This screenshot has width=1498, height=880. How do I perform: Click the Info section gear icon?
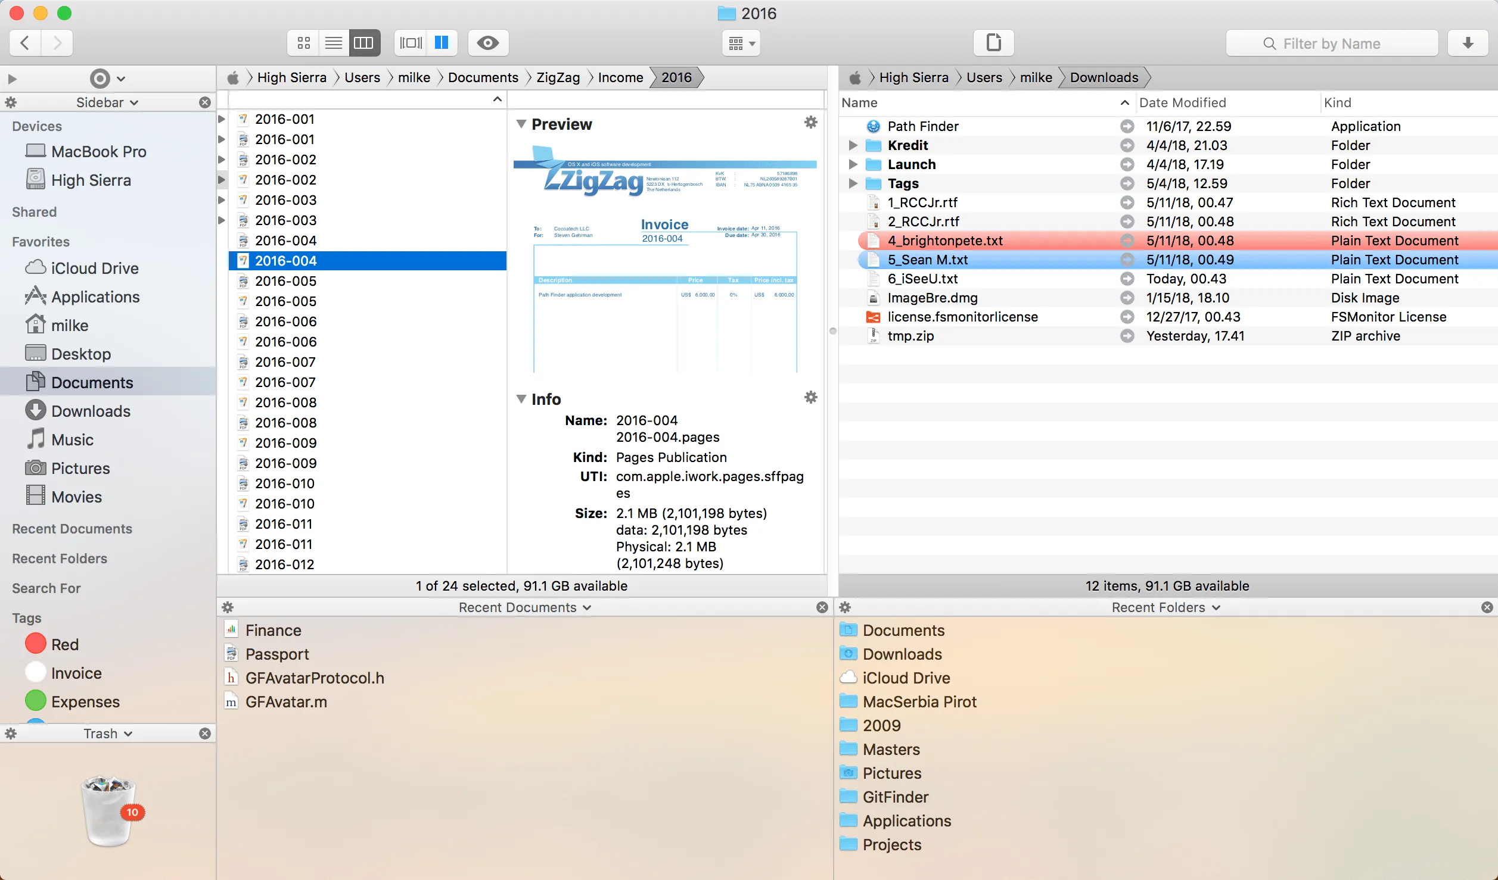click(810, 397)
